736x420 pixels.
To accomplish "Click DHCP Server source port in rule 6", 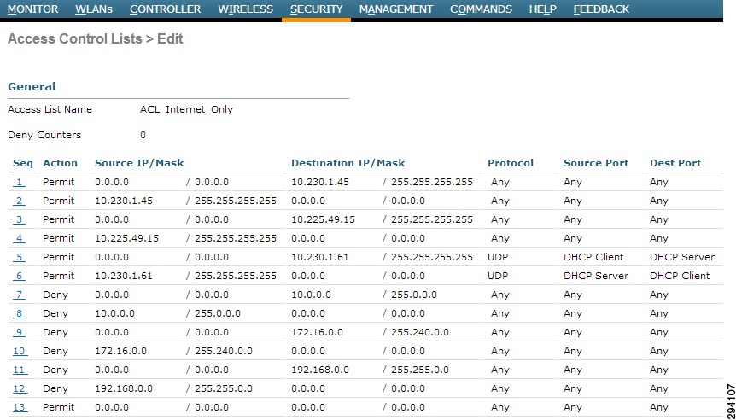I will [x=596, y=276].
